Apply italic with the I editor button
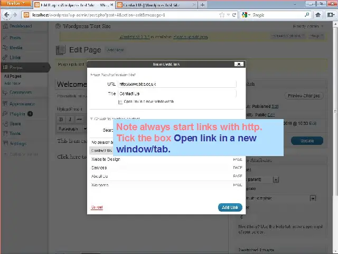This screenshot has width=338, height=254. pos(70,119)
